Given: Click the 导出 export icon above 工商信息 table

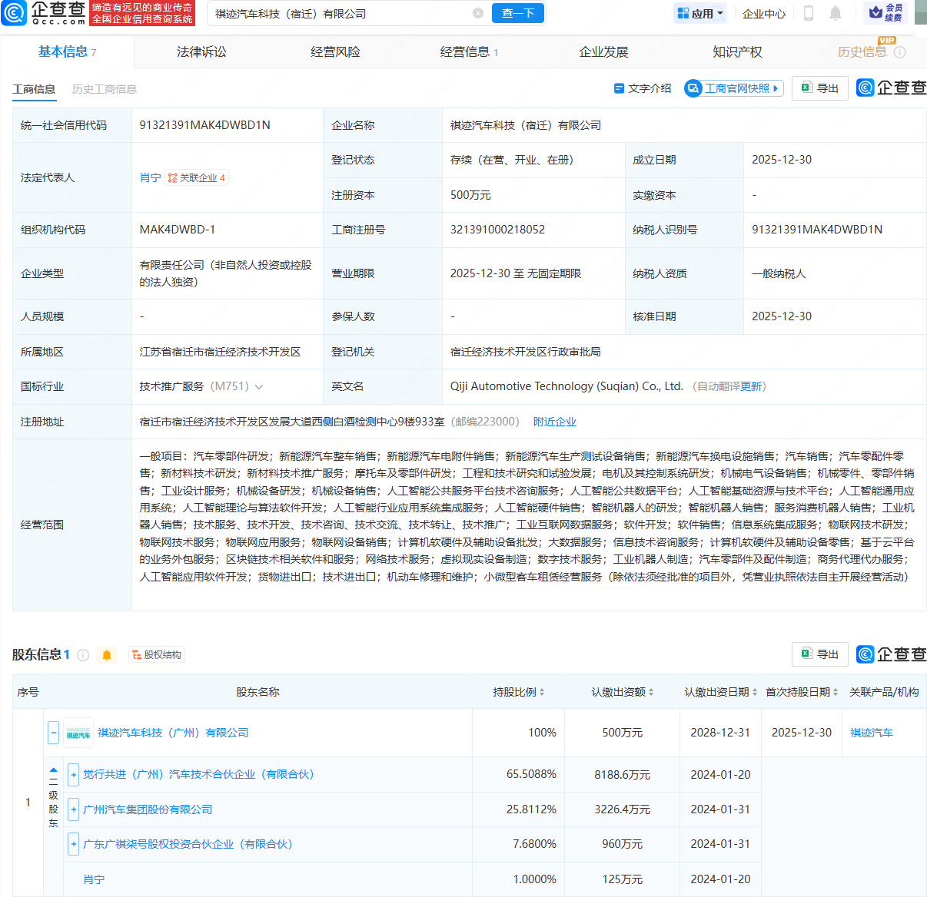Looking at the screenshot, I should point(819,88).
